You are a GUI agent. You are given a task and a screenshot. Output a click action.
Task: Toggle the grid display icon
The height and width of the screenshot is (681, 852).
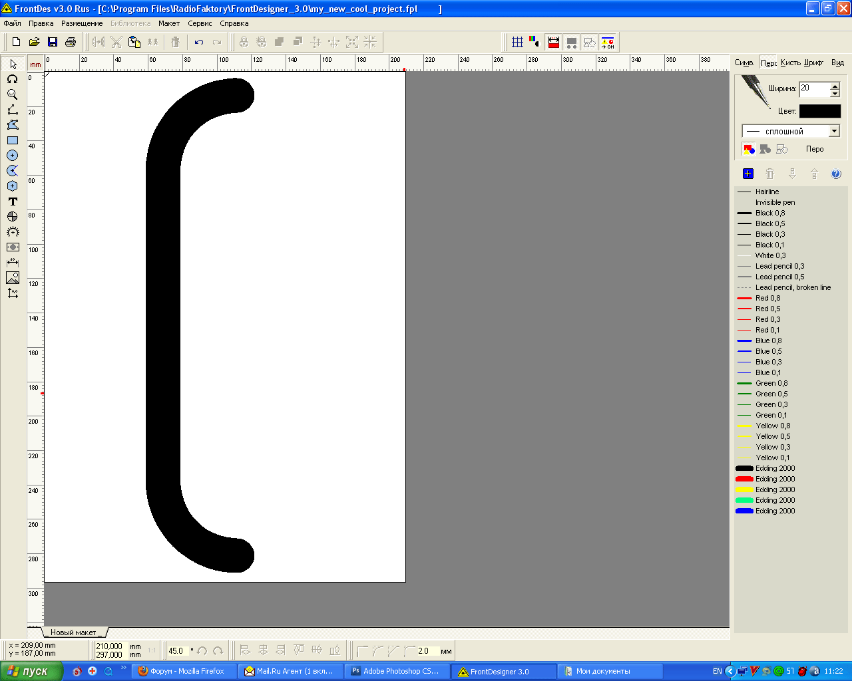pyautogui.click(x=517, y=42)
